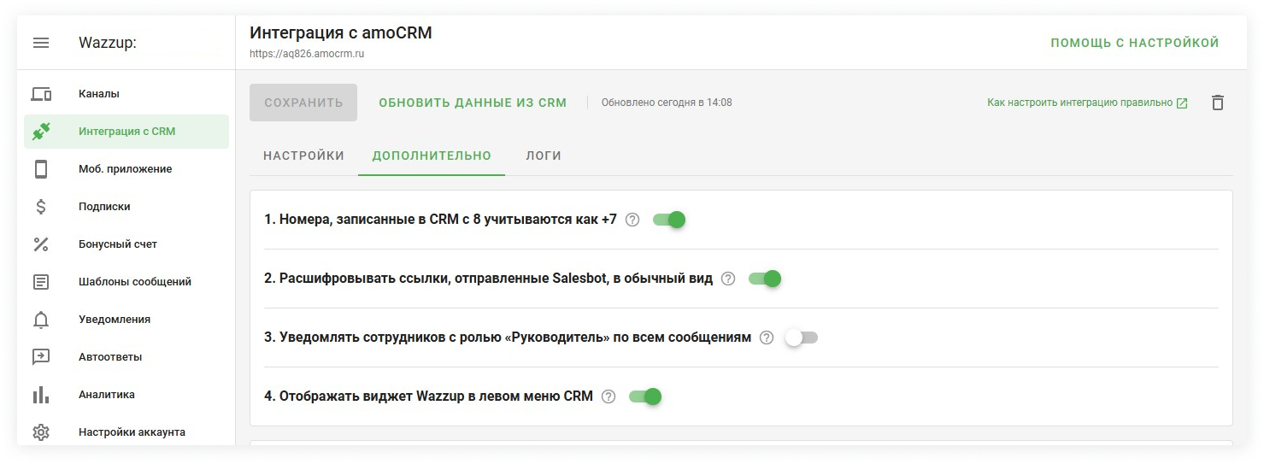Toggle numbers with 8 counted as +7

point(669,220)
